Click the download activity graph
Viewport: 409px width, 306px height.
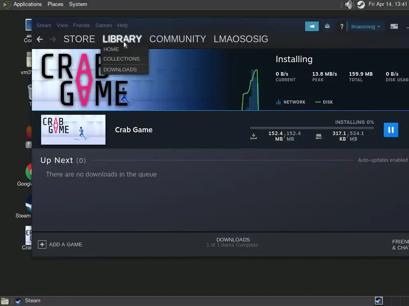pyautogui.click(x=250, y=90)
